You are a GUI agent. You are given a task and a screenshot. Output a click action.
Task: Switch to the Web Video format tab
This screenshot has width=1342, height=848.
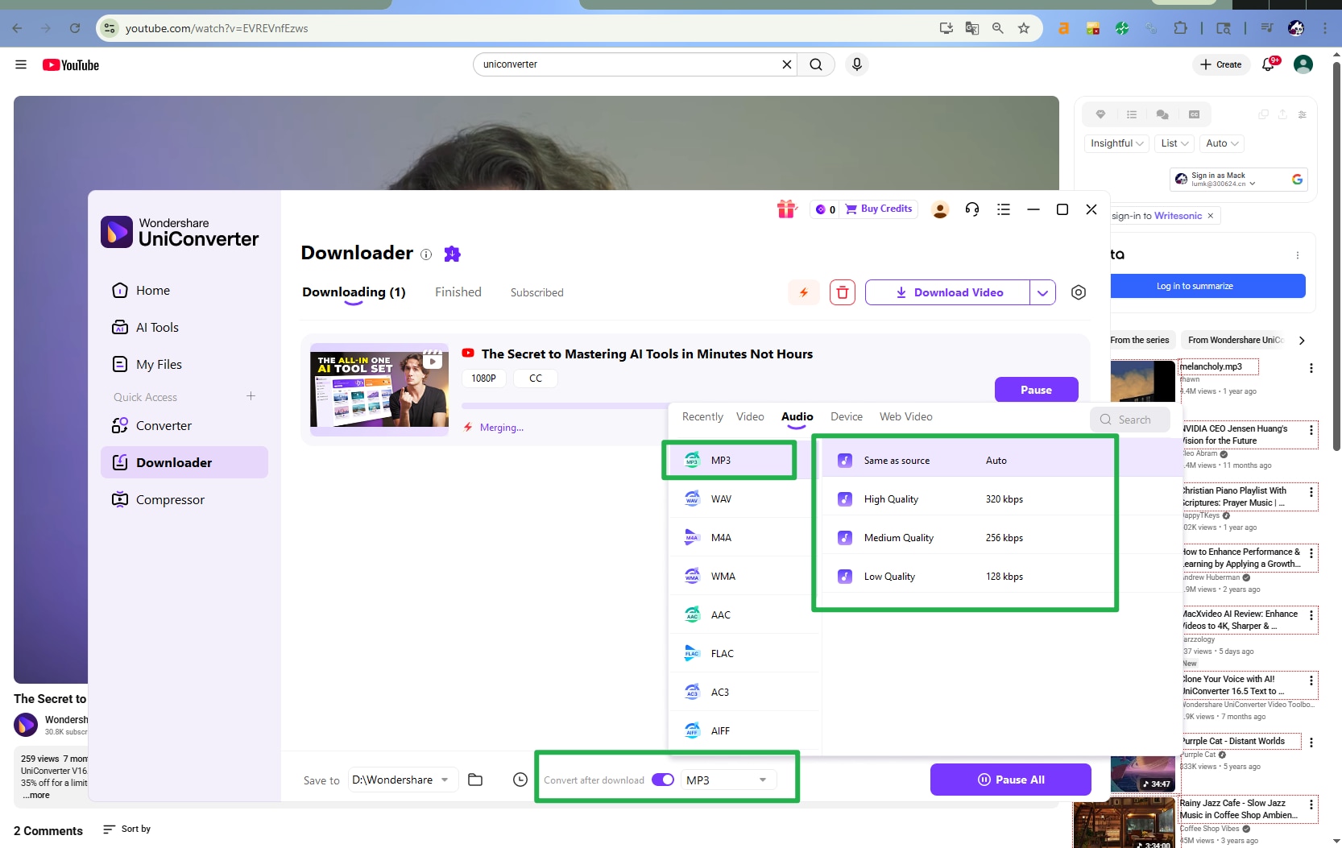(906, 416)
